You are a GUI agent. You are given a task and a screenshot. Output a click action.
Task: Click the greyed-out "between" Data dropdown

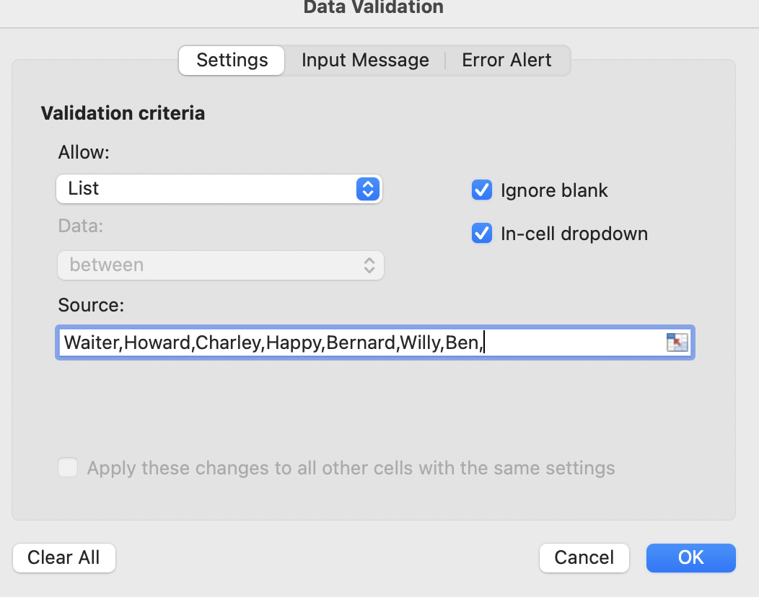pyautogui.click(x=220, y=265)
